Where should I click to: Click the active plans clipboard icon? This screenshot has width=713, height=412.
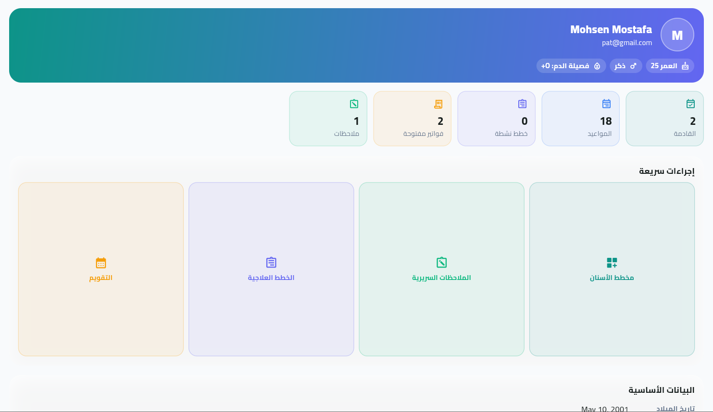point(522,104)
